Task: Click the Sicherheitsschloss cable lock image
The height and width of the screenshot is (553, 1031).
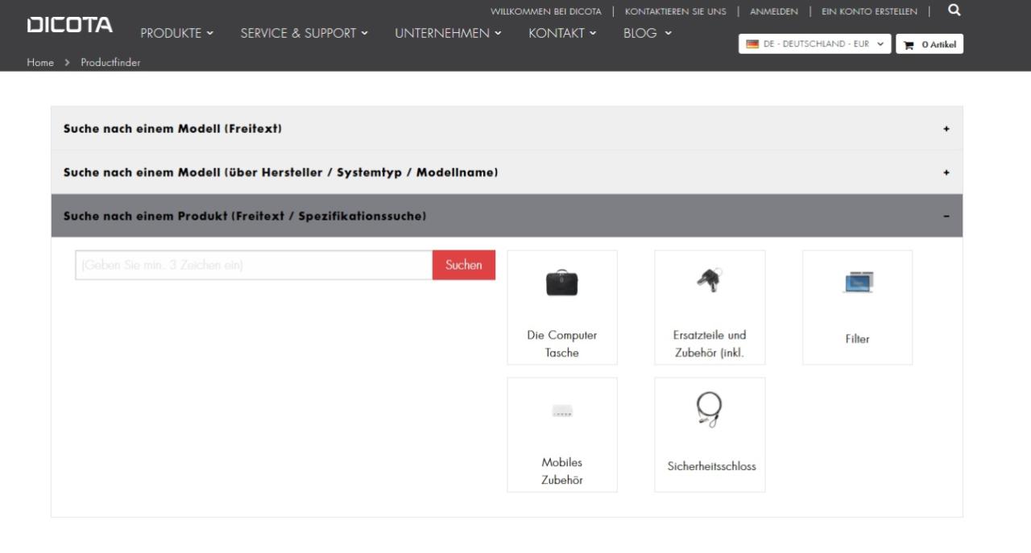Action: click(x=710, y=410)
